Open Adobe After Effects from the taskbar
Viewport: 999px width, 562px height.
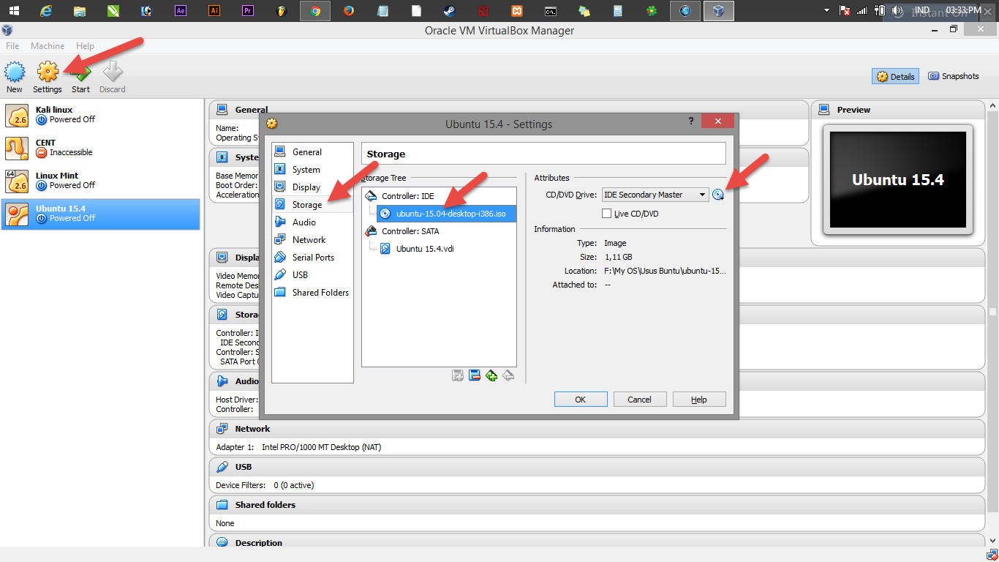pos(181,11)
